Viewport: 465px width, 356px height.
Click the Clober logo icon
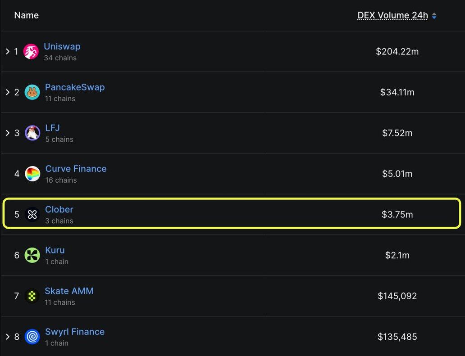click(x=32, y=215)
